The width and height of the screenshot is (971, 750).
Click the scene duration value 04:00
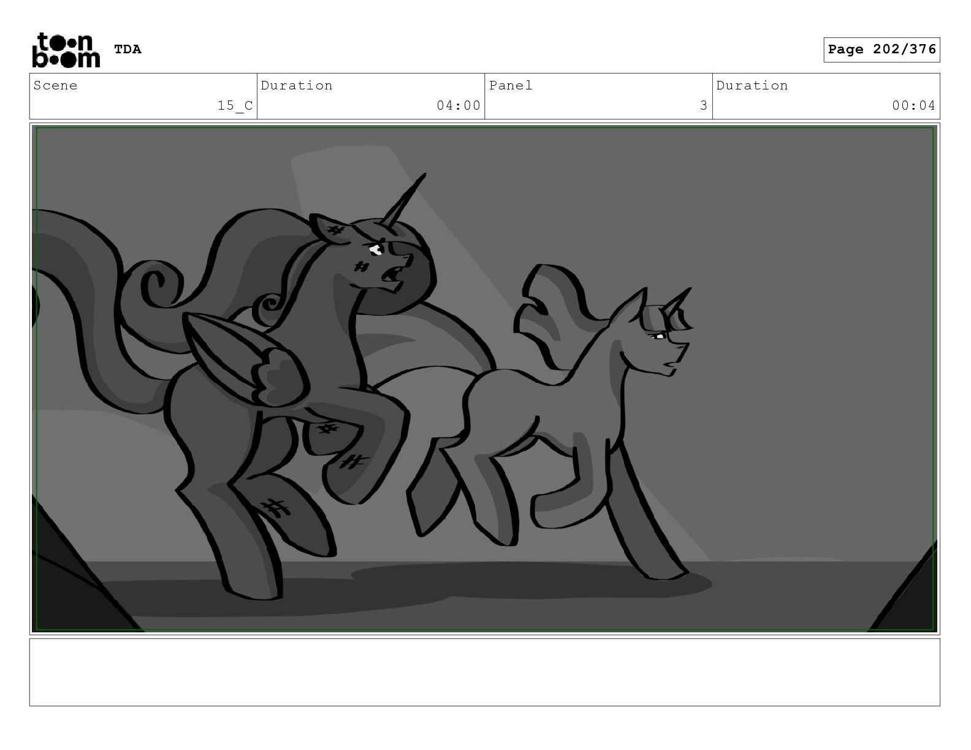[x=459, y=105]
